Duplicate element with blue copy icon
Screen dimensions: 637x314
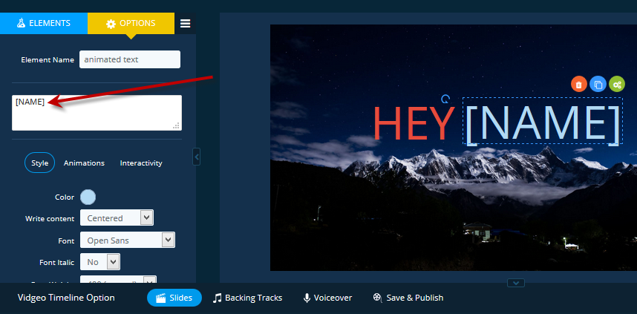click(x=598, y=85)
